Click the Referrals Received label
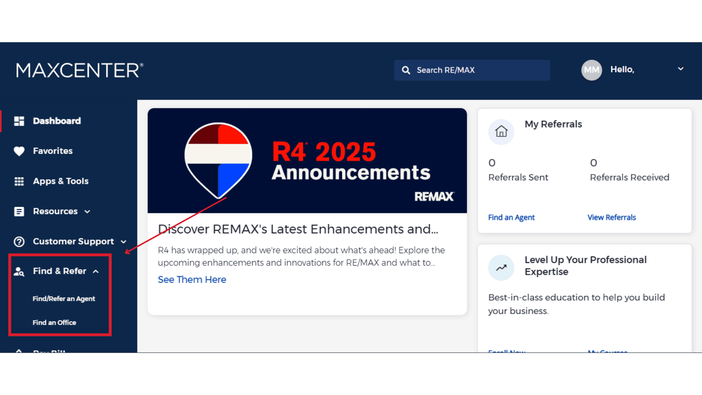This screenshot has height=395, width=702. click(x=630, y=177)
